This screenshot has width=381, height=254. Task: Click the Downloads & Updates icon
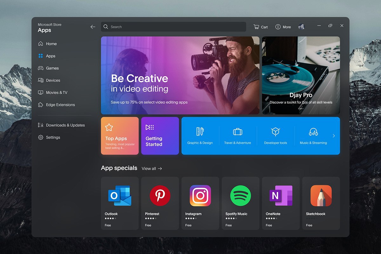(x=41, y=125)
